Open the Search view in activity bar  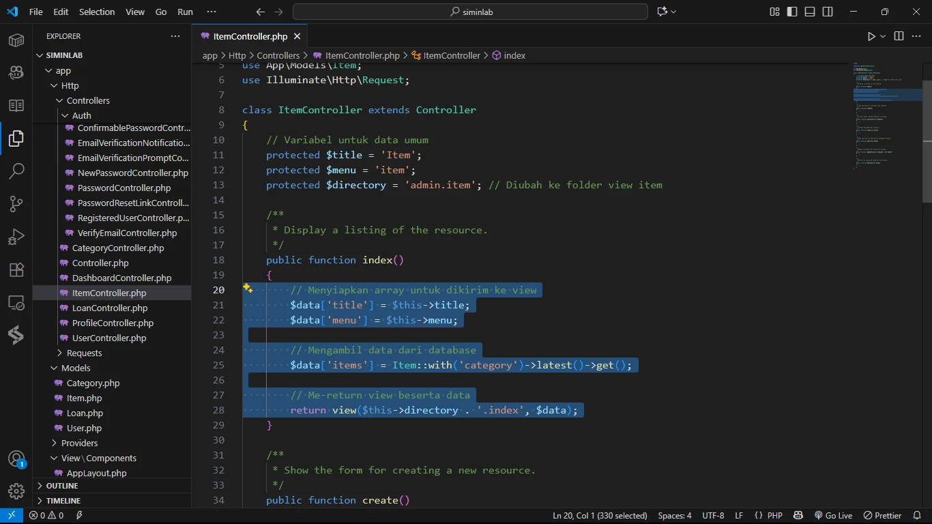click(16, 171)
